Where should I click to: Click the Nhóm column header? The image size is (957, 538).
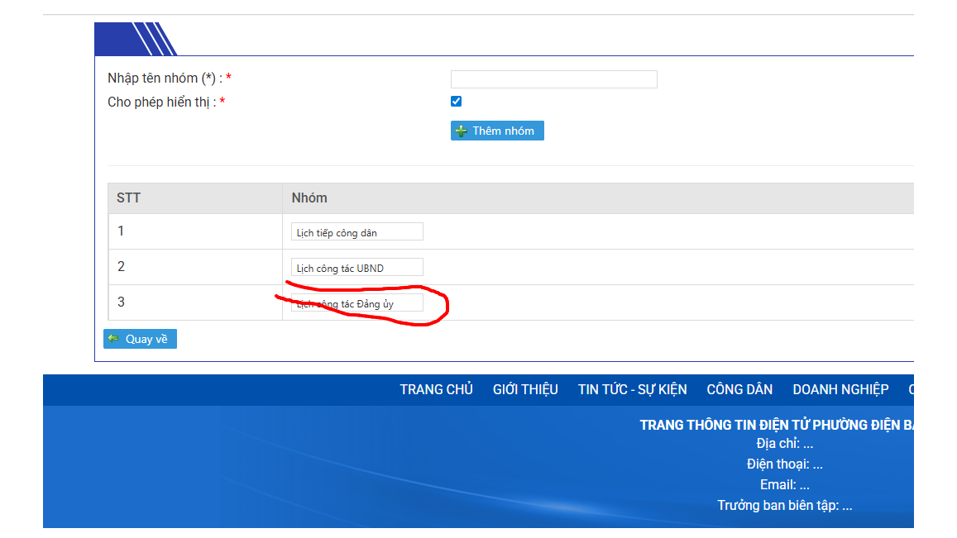pyautogui.click(x=309, y=198)
